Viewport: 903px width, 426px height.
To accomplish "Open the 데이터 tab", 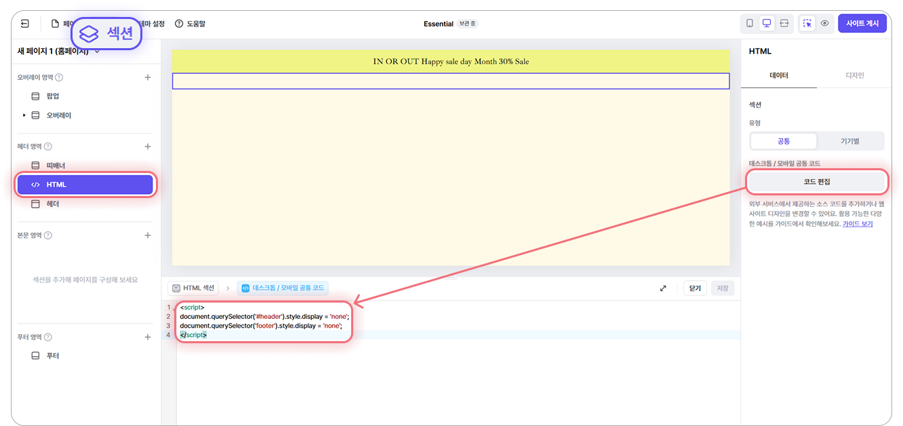I will point(779,76).
